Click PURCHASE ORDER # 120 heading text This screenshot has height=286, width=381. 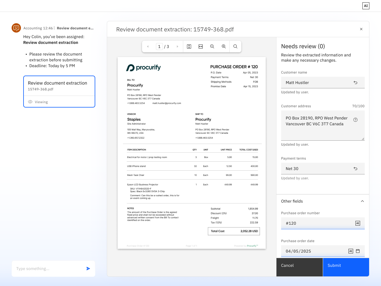[x=234, y=67]
